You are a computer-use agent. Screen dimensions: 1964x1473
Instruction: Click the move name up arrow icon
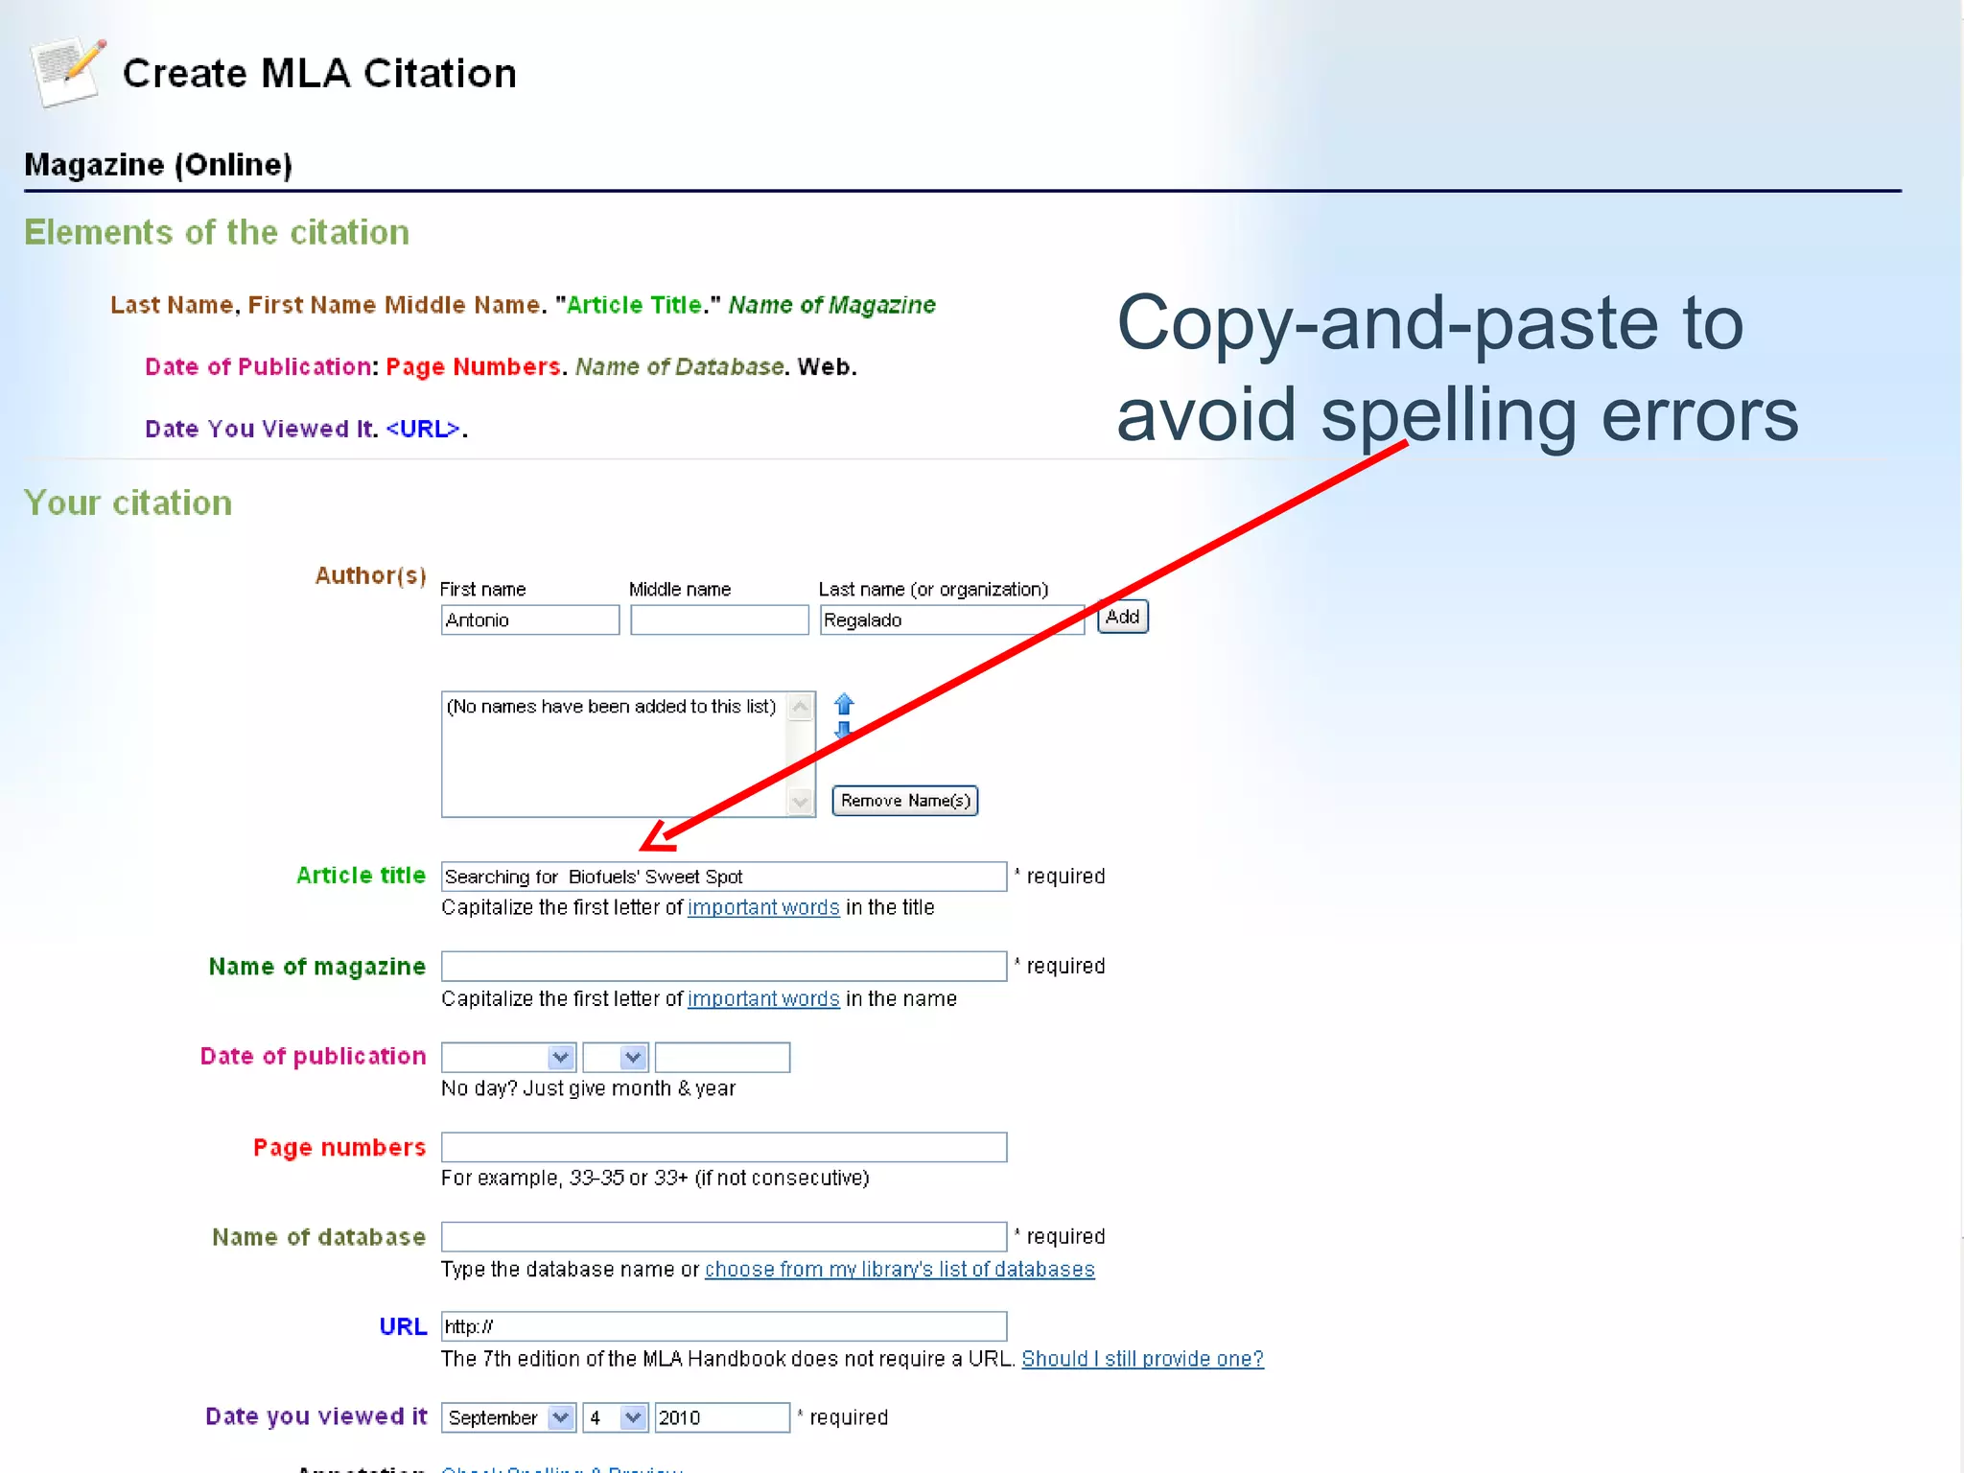(844, 705)
